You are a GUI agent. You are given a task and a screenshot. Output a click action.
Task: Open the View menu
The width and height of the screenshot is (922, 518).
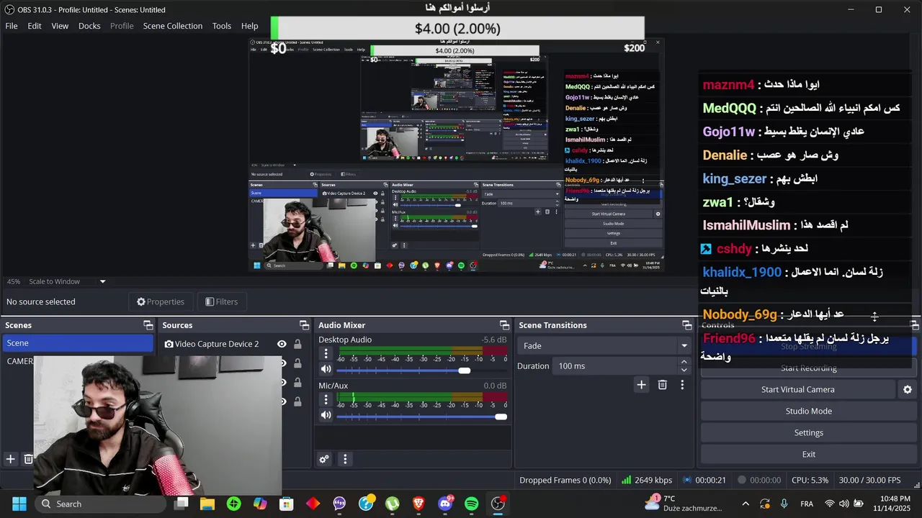60,26
